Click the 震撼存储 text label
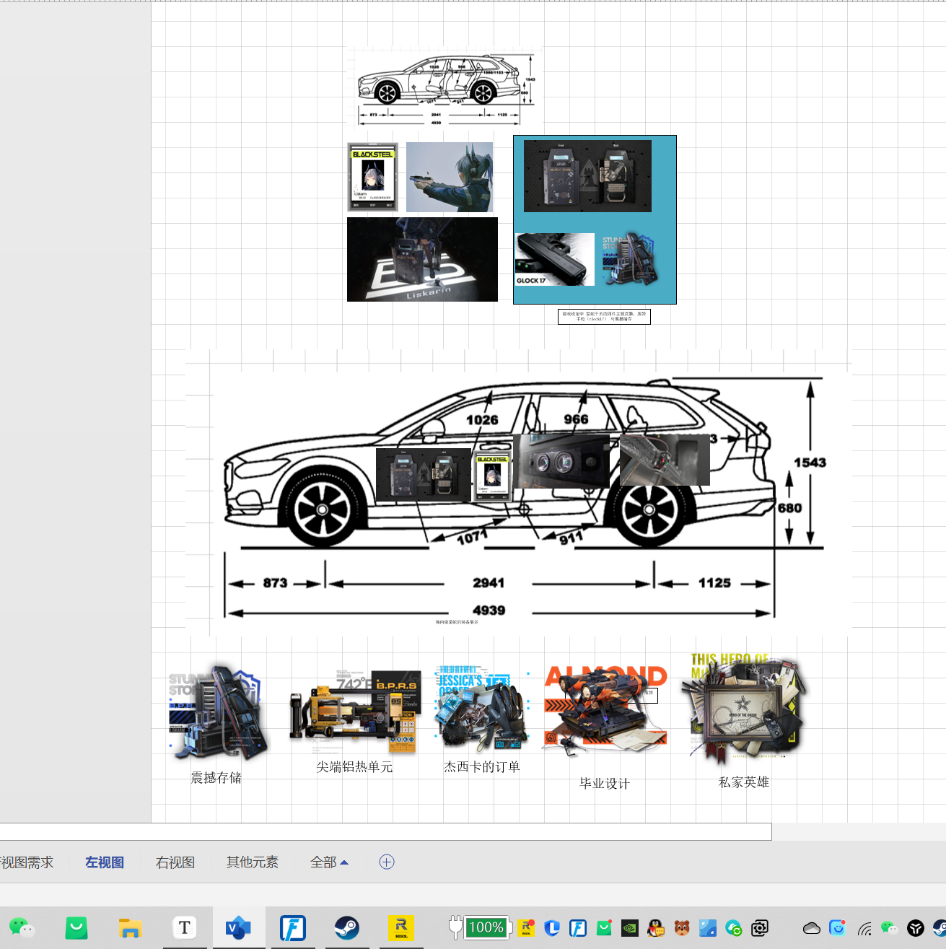This screenshot has height=949, width=946. pos(216,778)
